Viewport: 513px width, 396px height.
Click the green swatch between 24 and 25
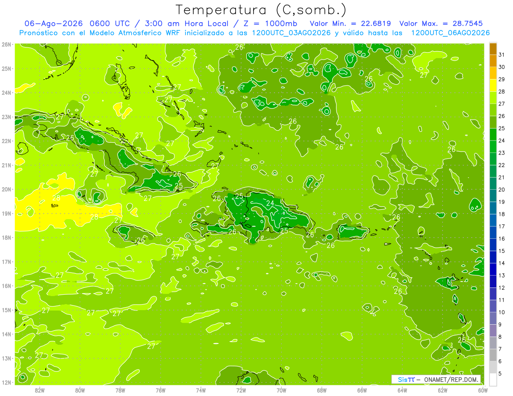click(493, 135)
